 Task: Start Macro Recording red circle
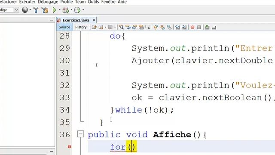[192, 27]
